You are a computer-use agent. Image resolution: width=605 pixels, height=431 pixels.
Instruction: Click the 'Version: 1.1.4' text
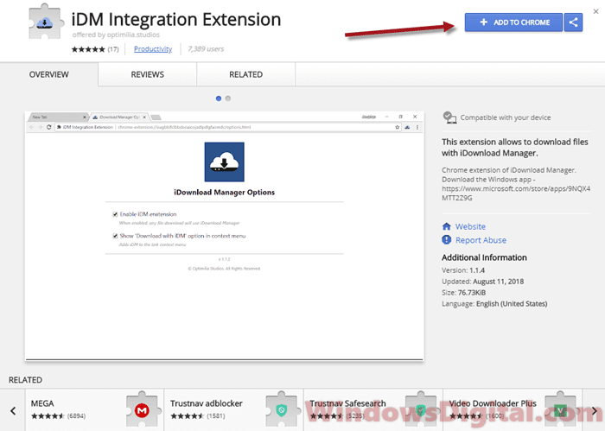point(463,270)
